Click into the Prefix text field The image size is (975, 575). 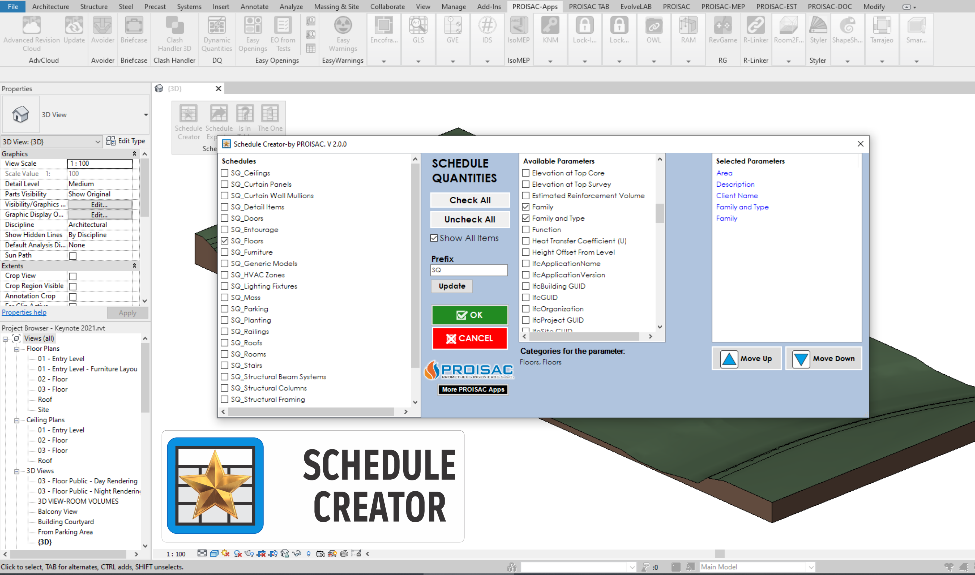[468, 270]
